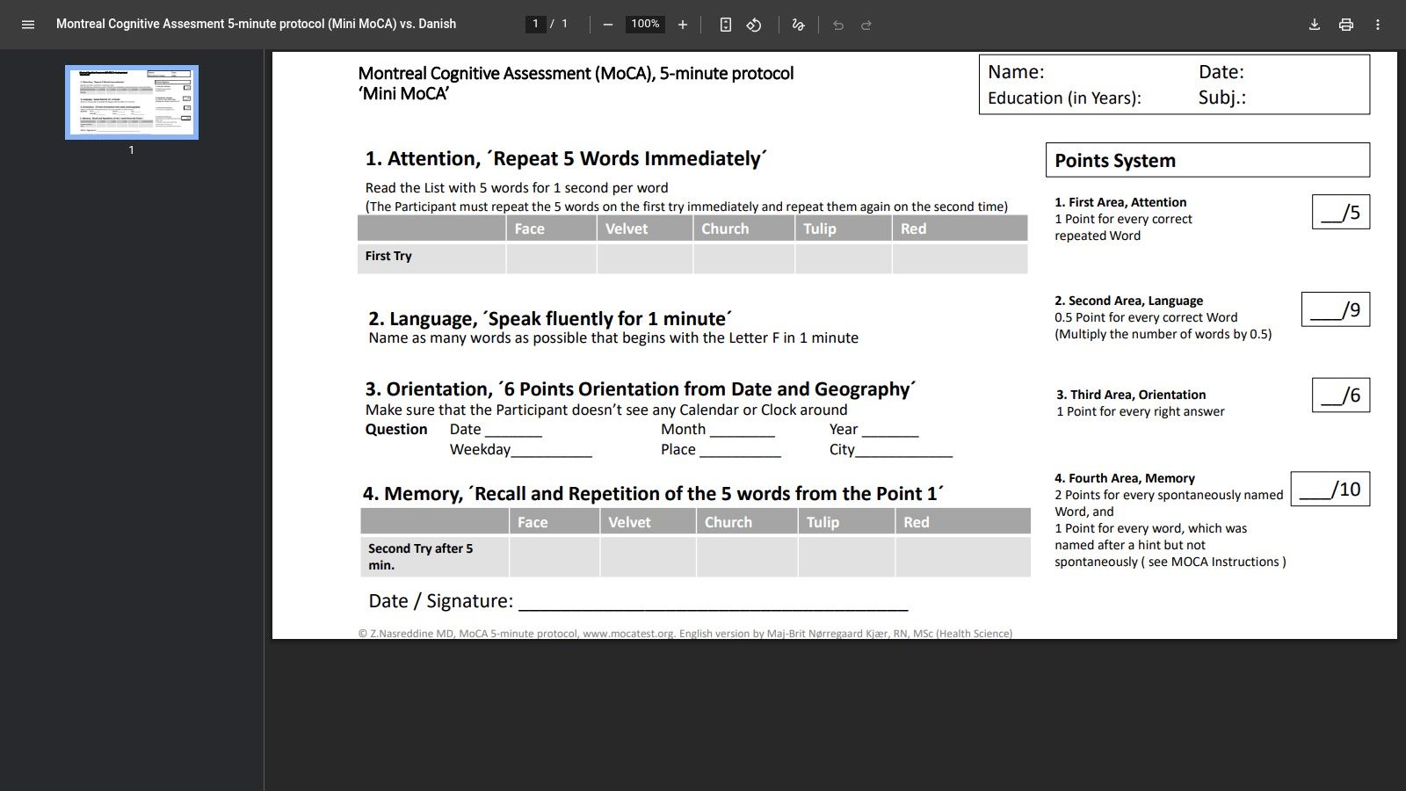Click 'City' orientation question
The width and height of the screenshot is (1406, 791).
point(890,449)
